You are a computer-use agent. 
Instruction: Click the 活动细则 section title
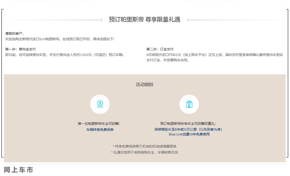(144, 85)
